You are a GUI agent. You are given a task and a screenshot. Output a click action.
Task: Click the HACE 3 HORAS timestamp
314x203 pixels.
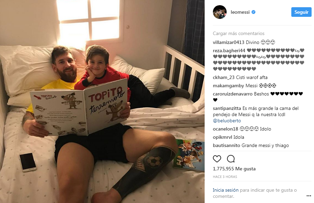pyautogui.click(x=225, y=177)
